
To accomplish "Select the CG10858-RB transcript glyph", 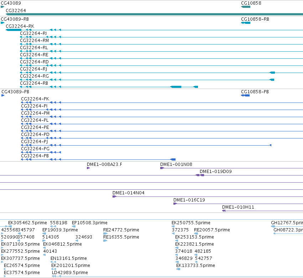I will tap(246, 23).
